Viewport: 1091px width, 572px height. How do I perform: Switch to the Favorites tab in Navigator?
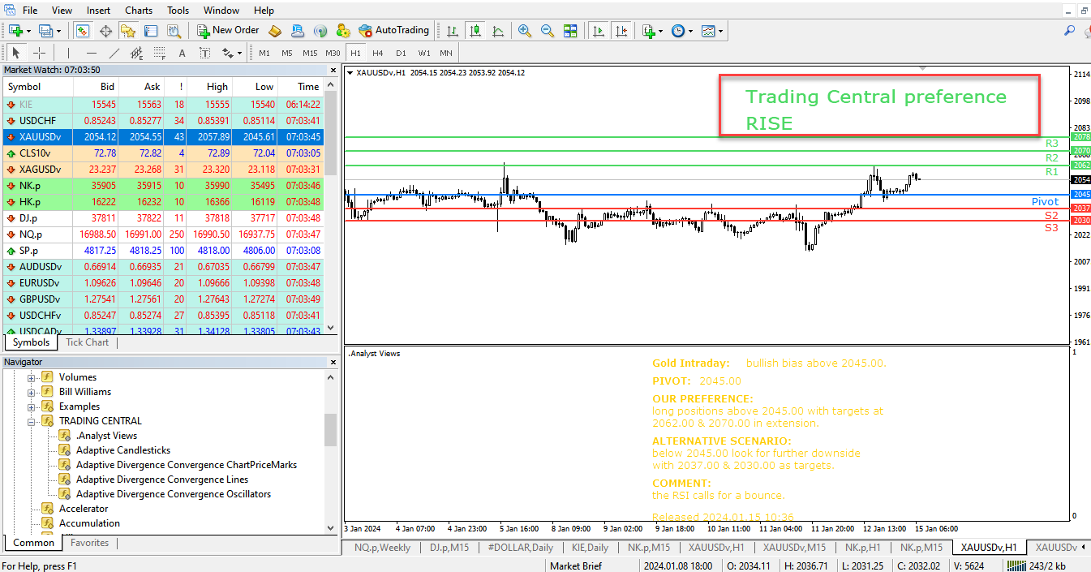coord(90,543)
